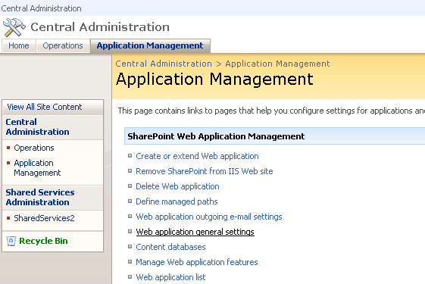Switch to the Operations tab
The image size is (425, 284).
pos(63,45)
